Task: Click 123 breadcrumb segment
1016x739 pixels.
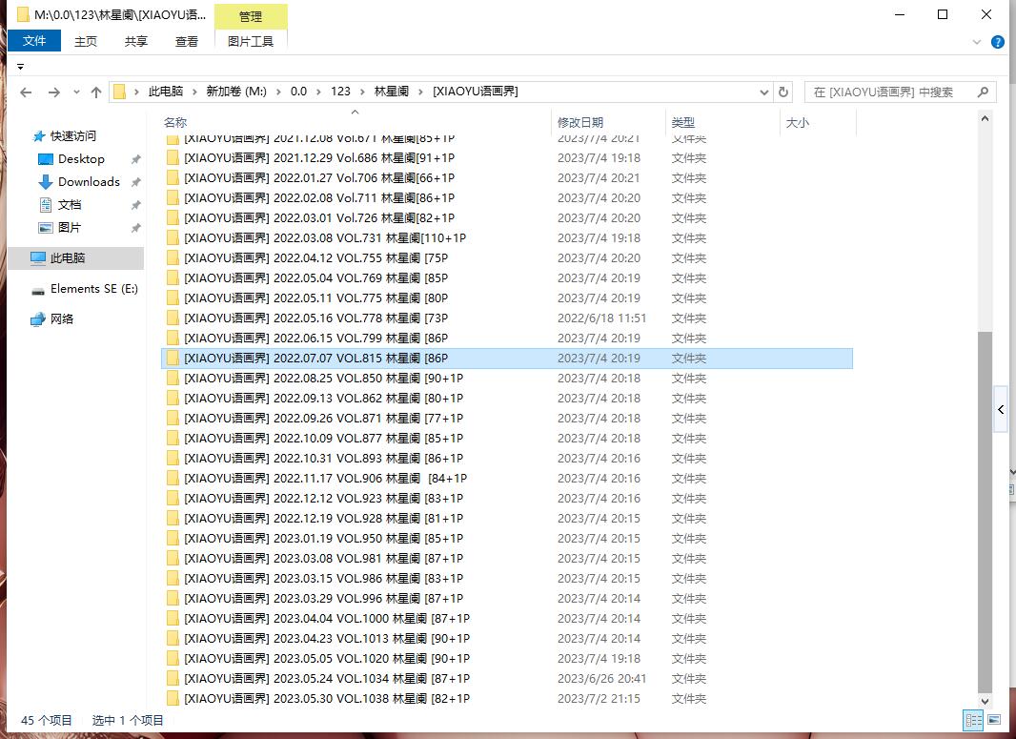Action: 340,92
